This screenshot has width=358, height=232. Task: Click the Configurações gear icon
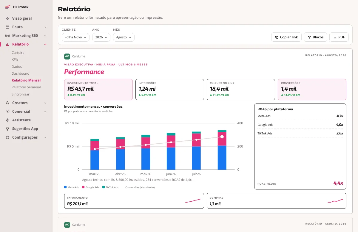pyautogui.click(x=7, y=137)
